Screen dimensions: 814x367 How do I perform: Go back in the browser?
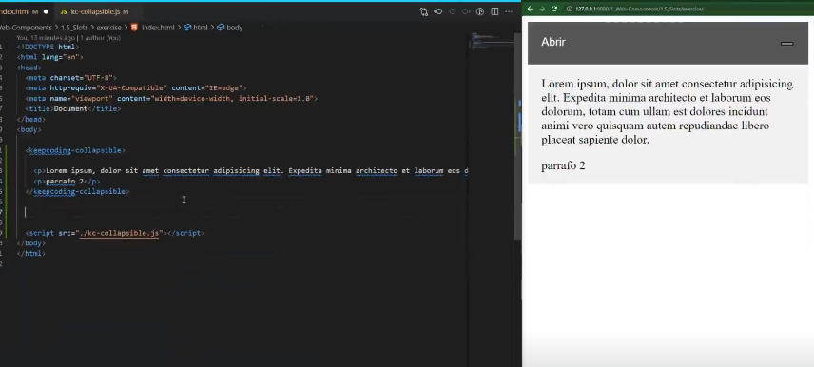click(530, 9)
